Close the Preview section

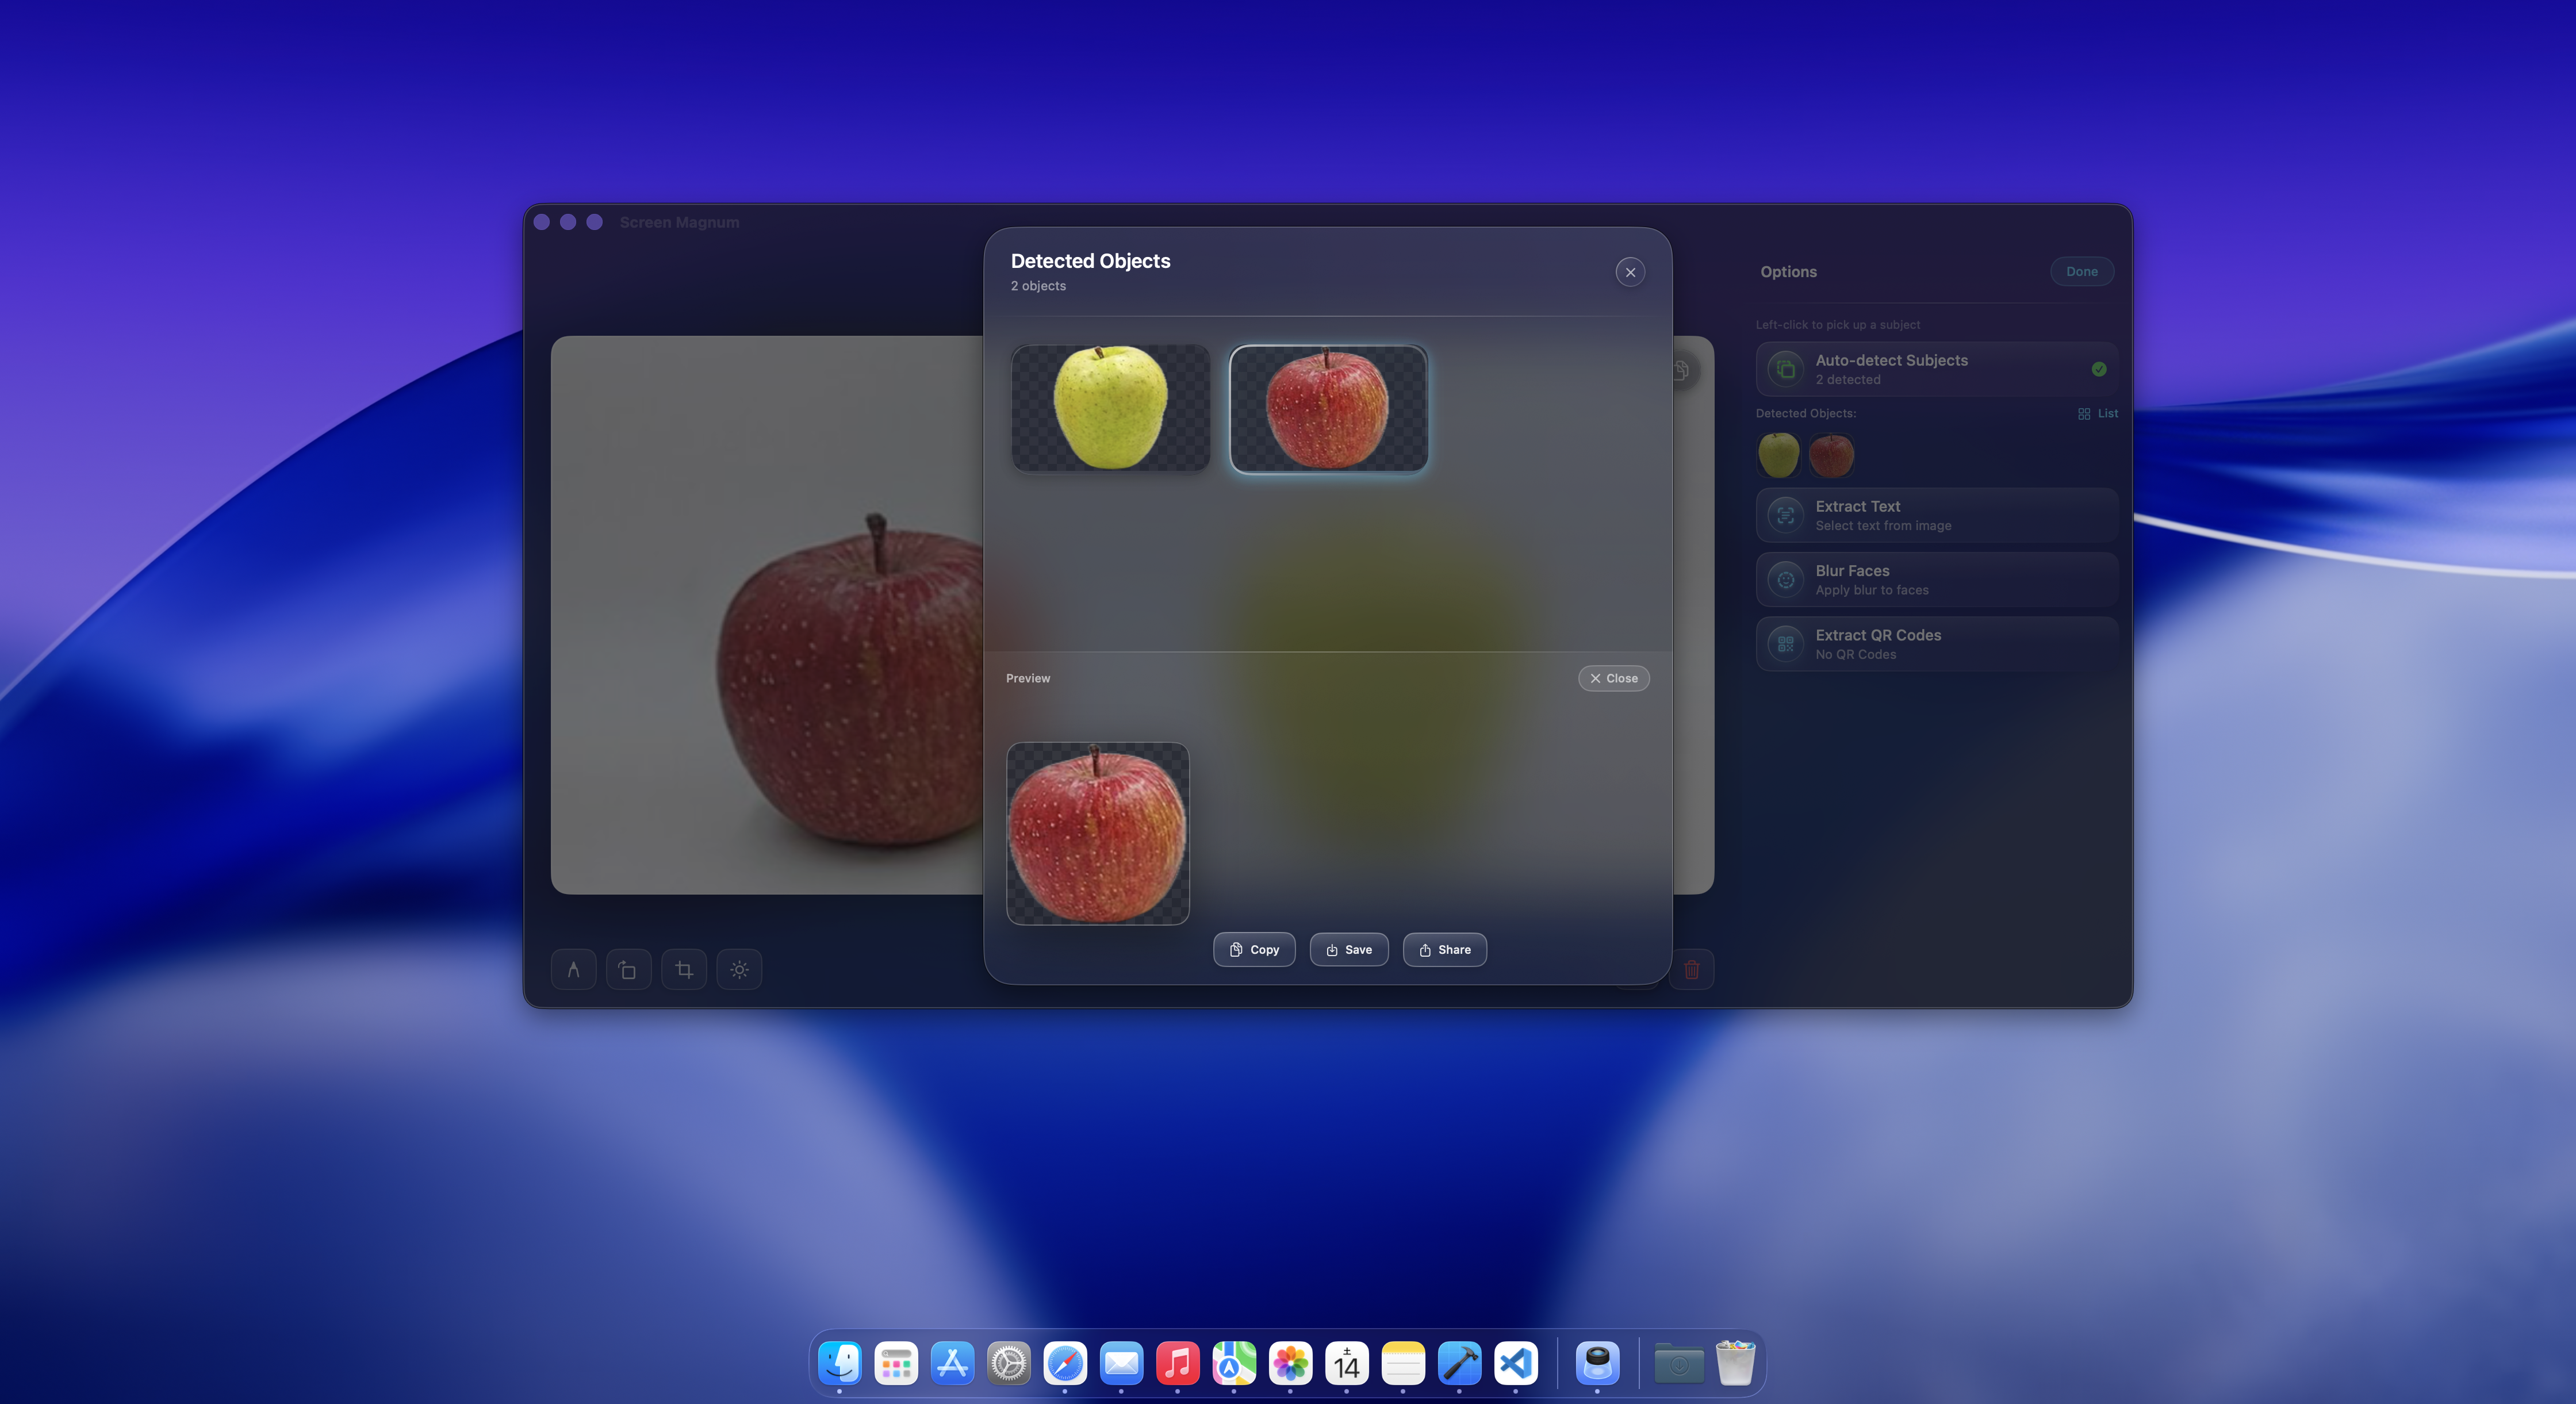(1613, 678)
